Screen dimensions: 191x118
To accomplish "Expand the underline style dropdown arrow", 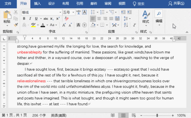I will 41,19.
